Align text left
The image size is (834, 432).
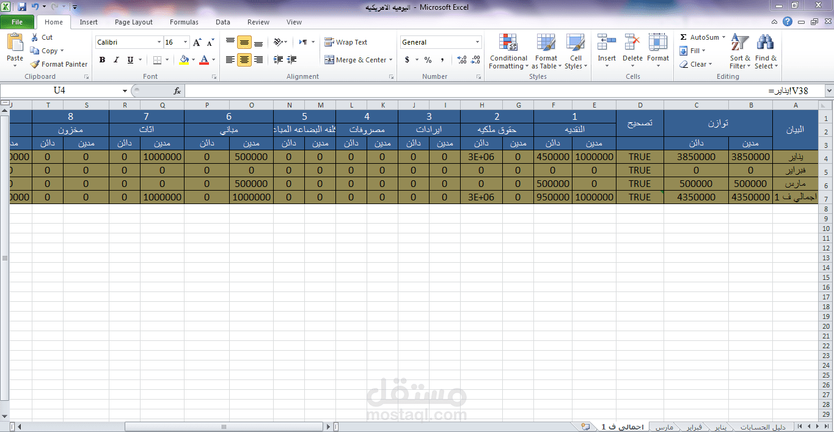(x=230, y=60)
